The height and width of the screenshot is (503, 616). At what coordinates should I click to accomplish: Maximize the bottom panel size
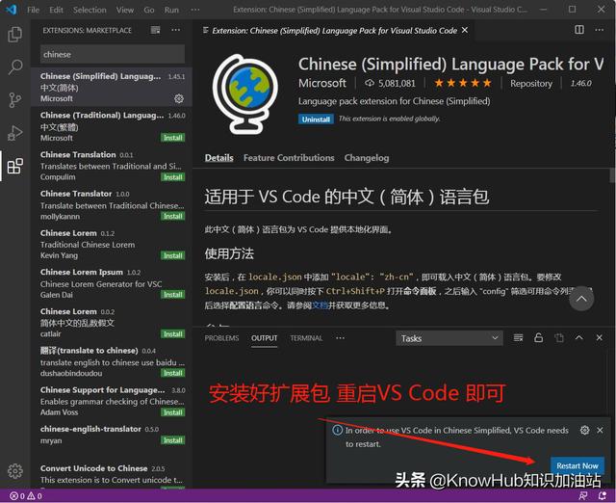pos(579,338)
